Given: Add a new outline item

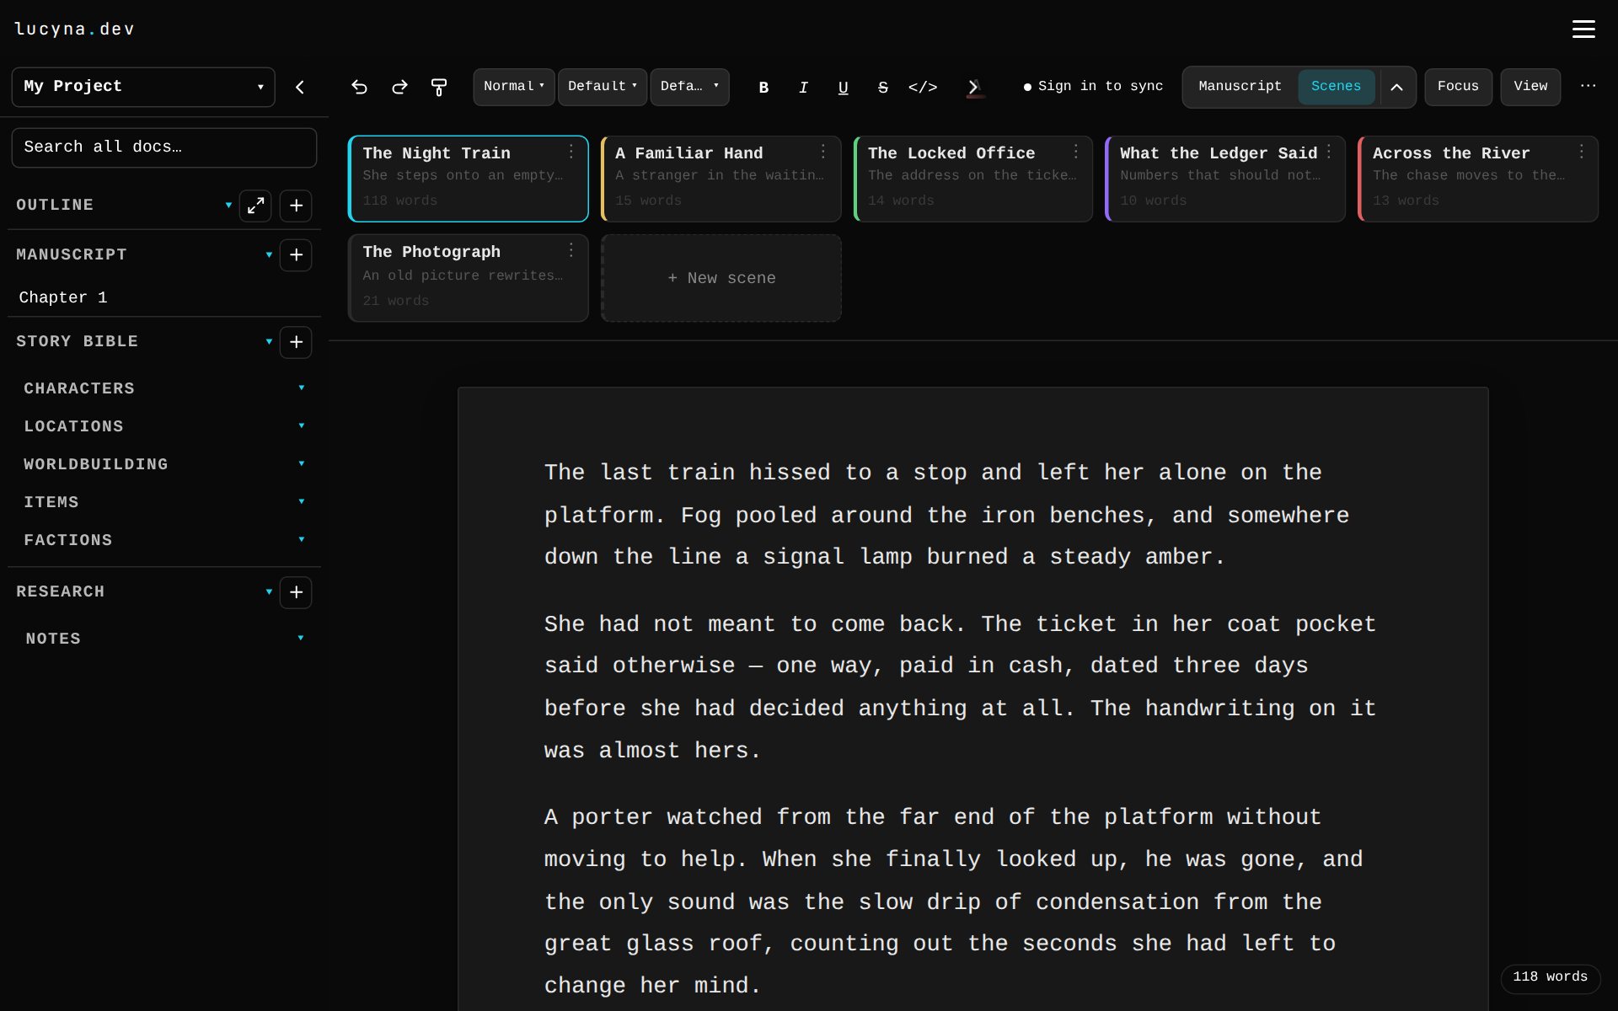Looking at the screenshot, I should point(296,206).
